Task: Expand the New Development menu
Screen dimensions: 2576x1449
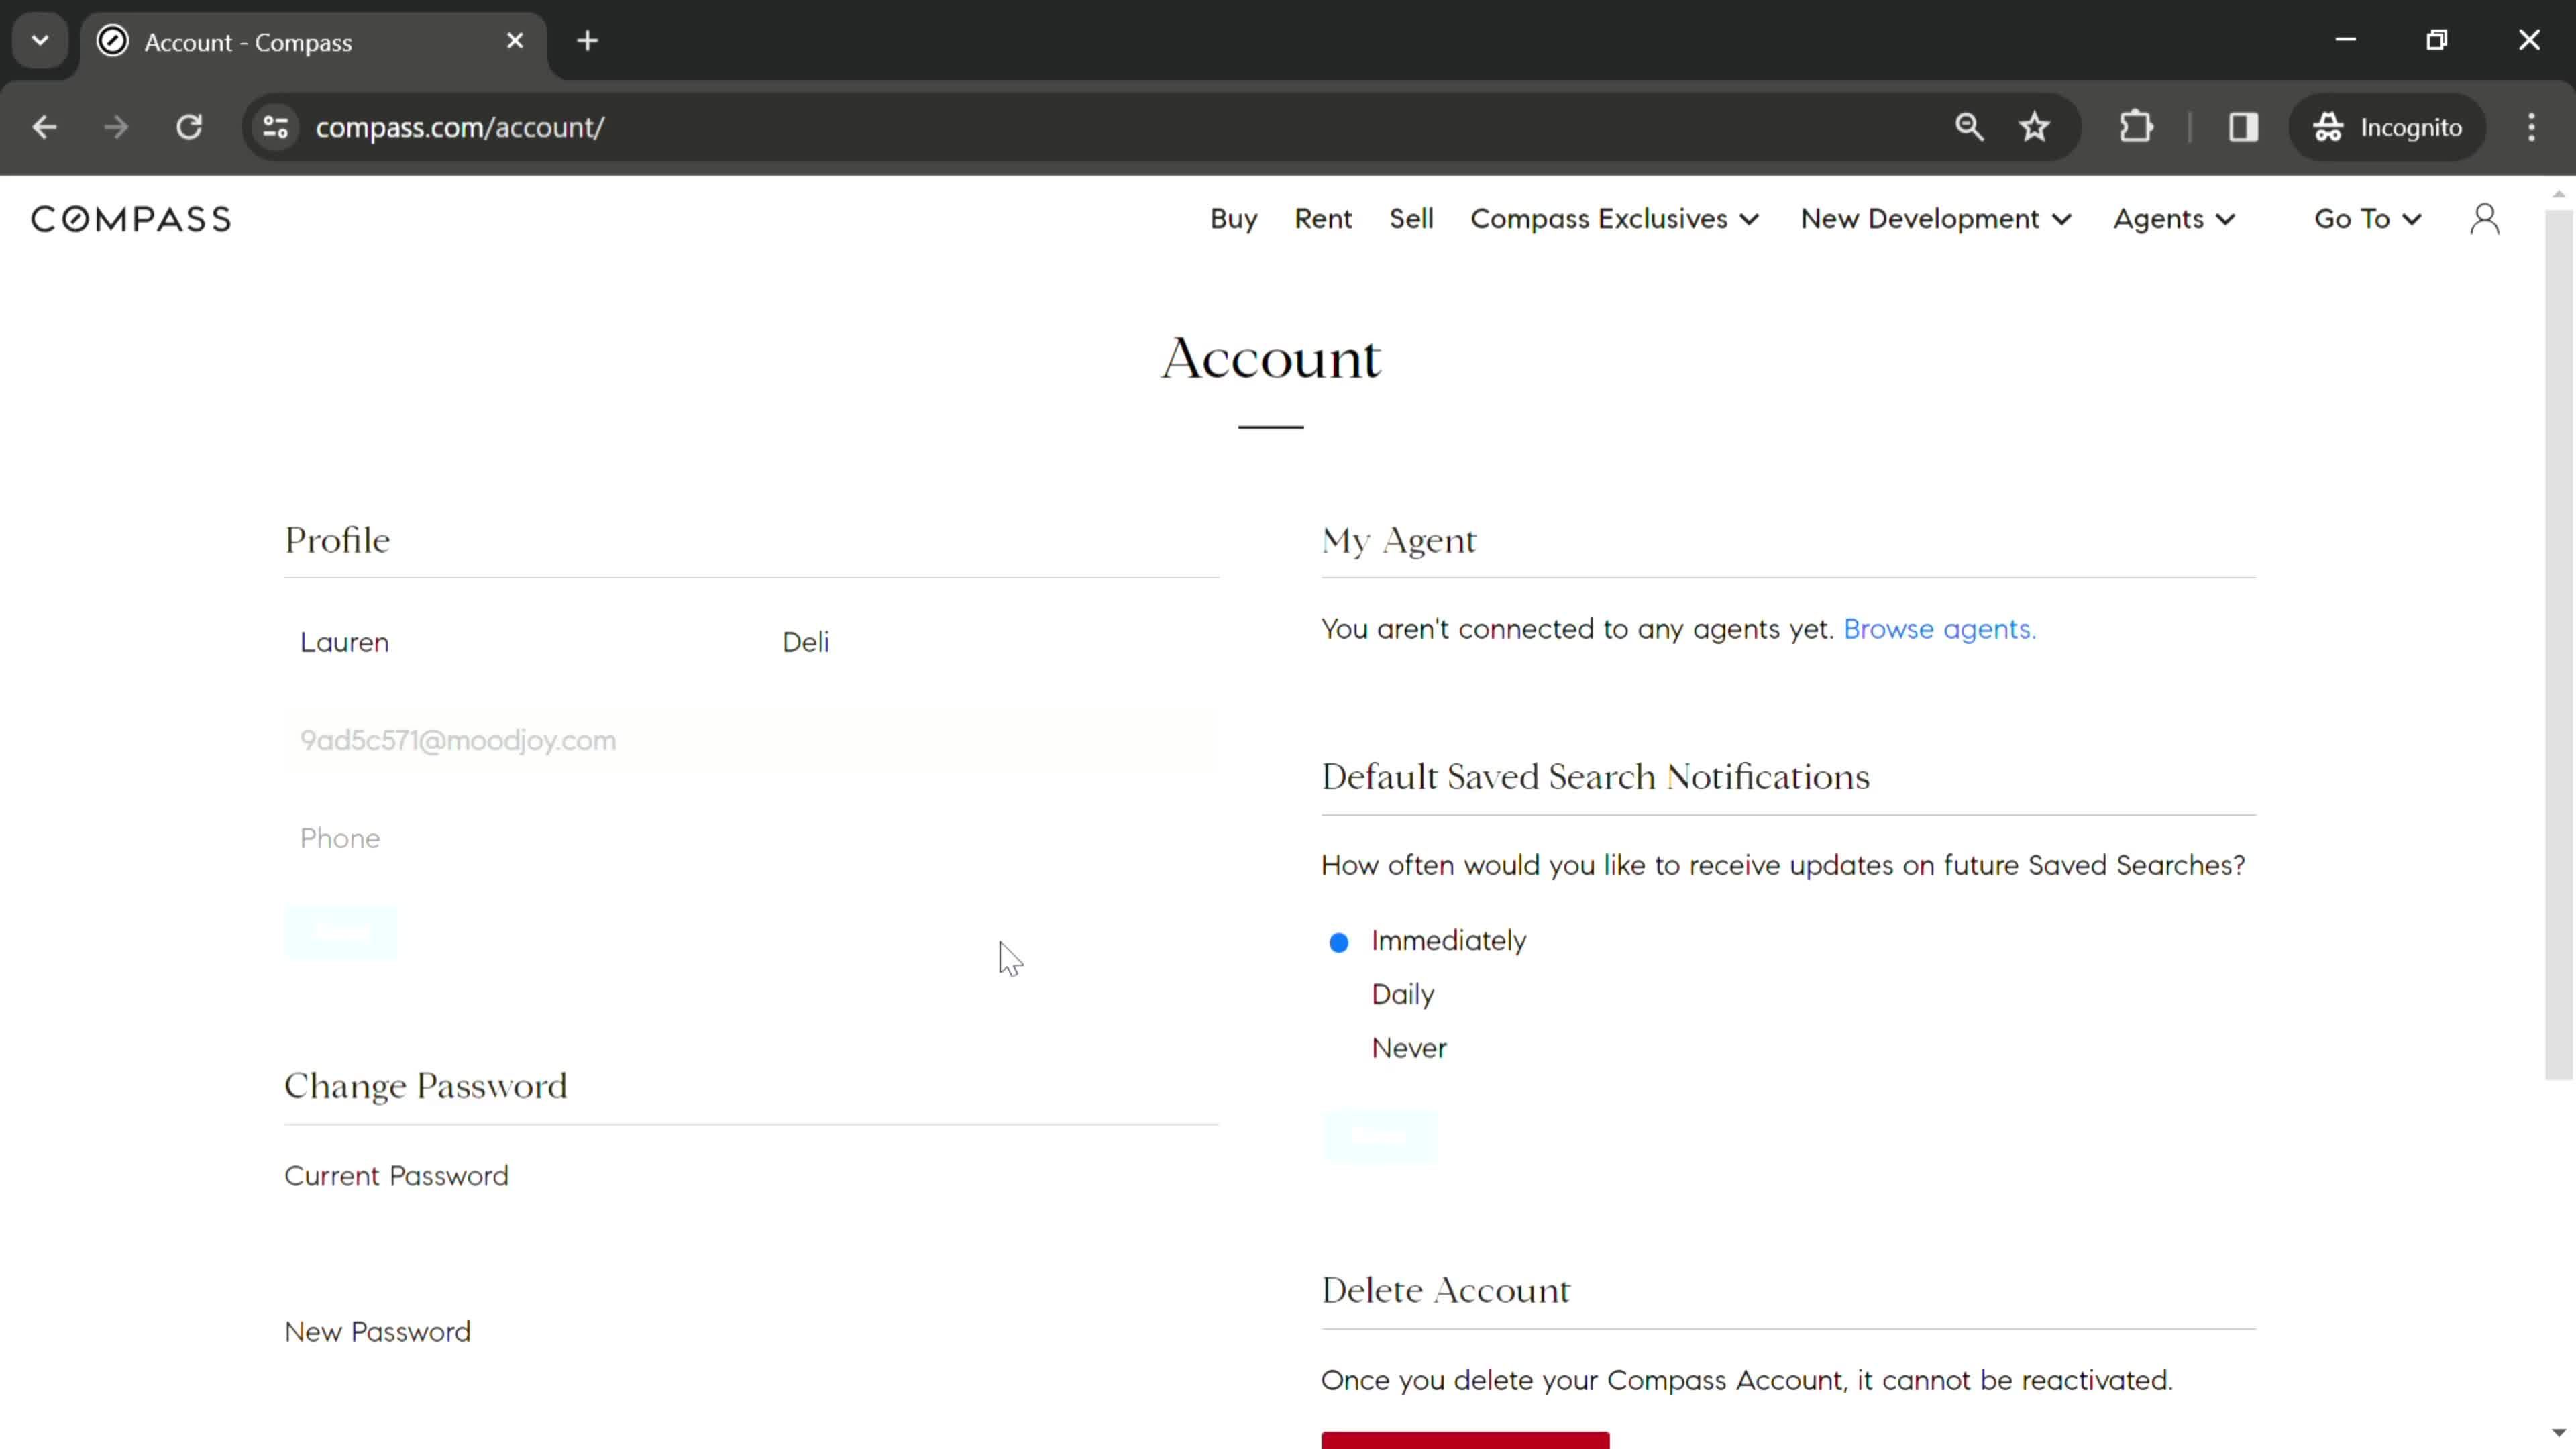Action: coord(1936,219)
